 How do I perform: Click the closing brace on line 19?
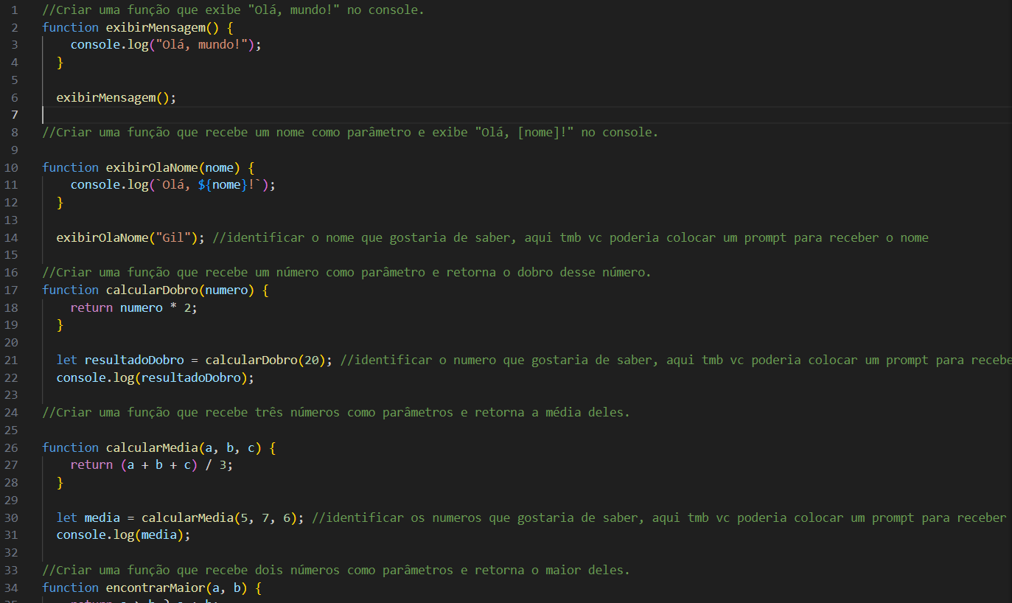60,324
